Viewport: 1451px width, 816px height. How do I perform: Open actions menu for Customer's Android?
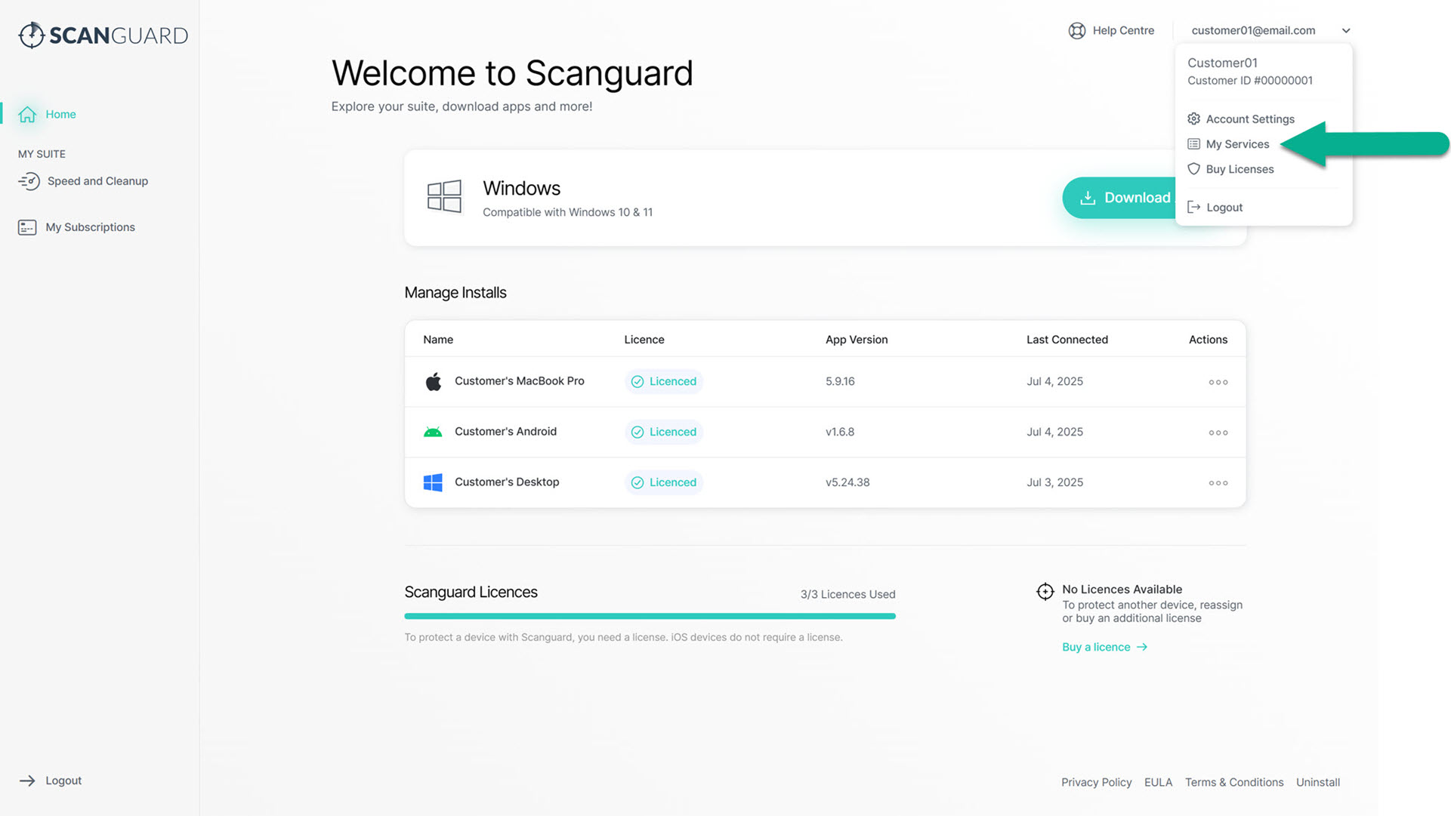point(1218,433)
